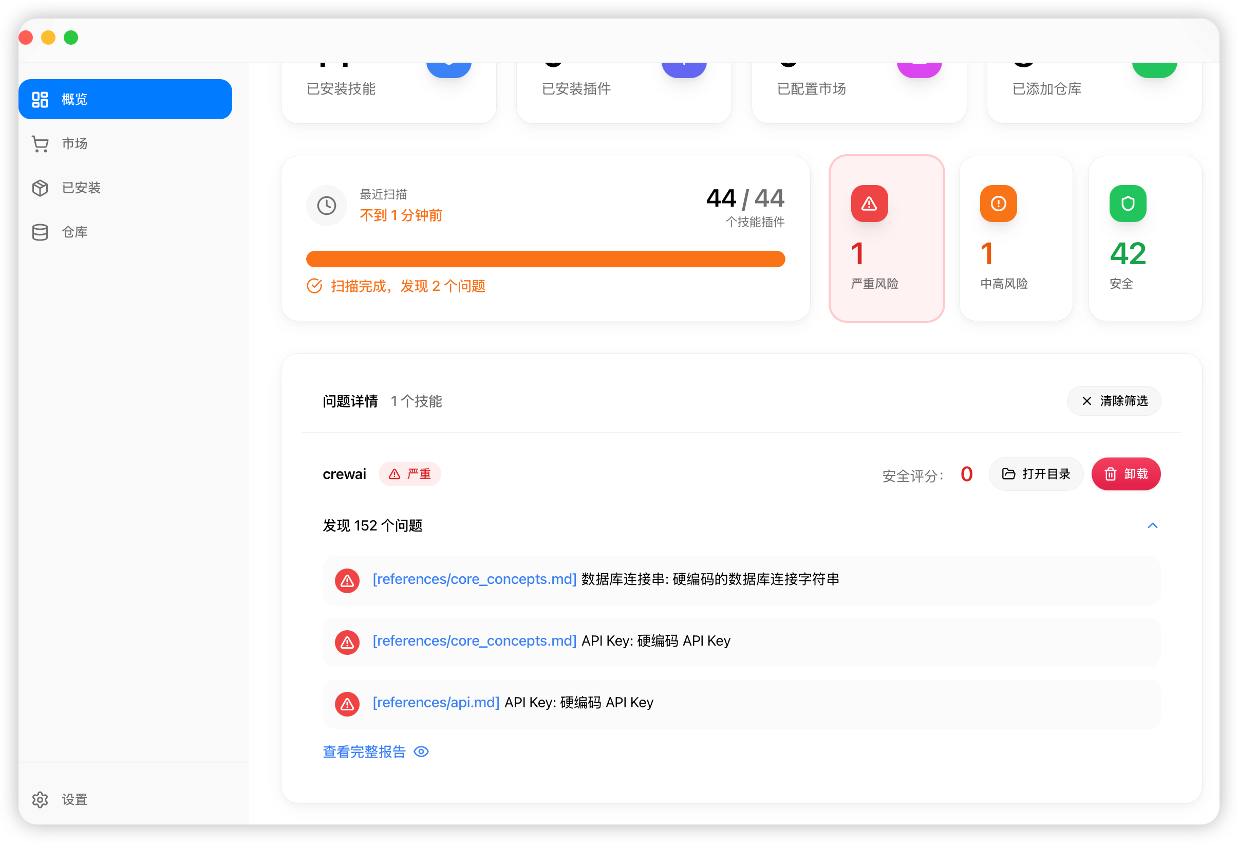The image size is (1238, 843).
Task: Click the eye icon beside full report link
Action: click(x=421, y=752)
